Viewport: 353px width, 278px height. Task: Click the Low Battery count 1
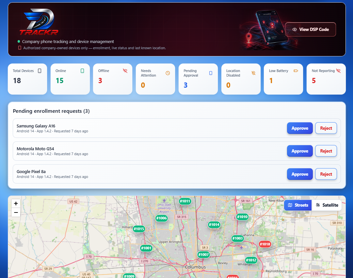click(271, 81)
